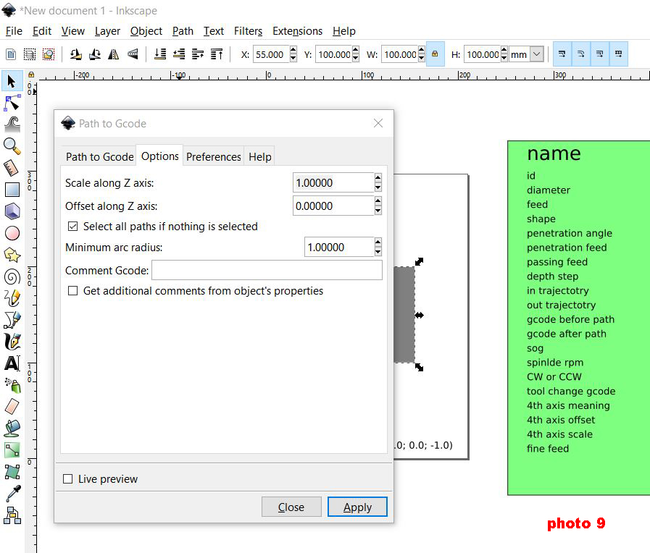Select the Zoom magnifier tool

tap(12, 146)
